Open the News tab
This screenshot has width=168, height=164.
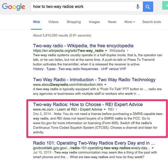coord(112,22)
